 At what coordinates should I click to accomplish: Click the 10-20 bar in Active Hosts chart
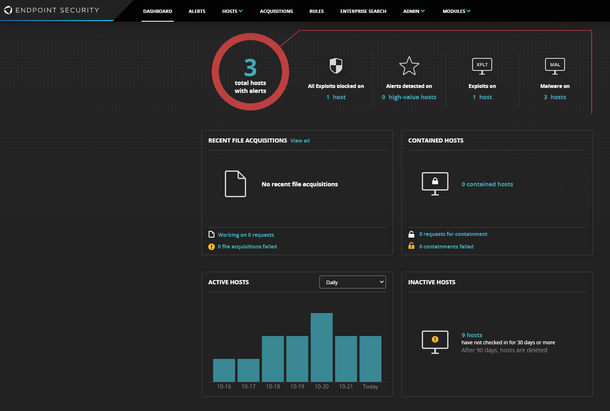321,347
